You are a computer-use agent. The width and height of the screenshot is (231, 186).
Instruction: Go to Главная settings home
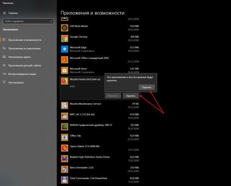[x=13, y=13]
